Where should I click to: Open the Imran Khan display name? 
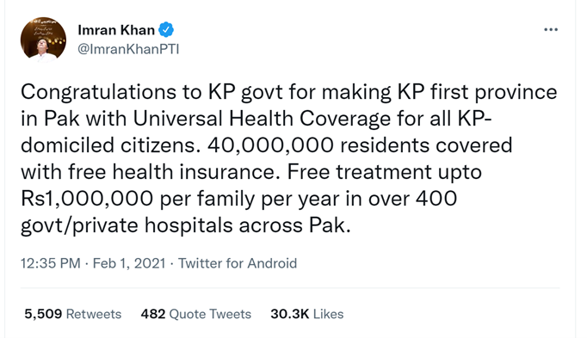[x=116, y=30]
